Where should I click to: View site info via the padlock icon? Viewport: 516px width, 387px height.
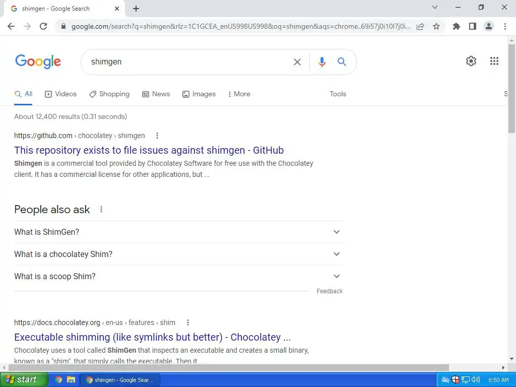click(x=63, y=26)
